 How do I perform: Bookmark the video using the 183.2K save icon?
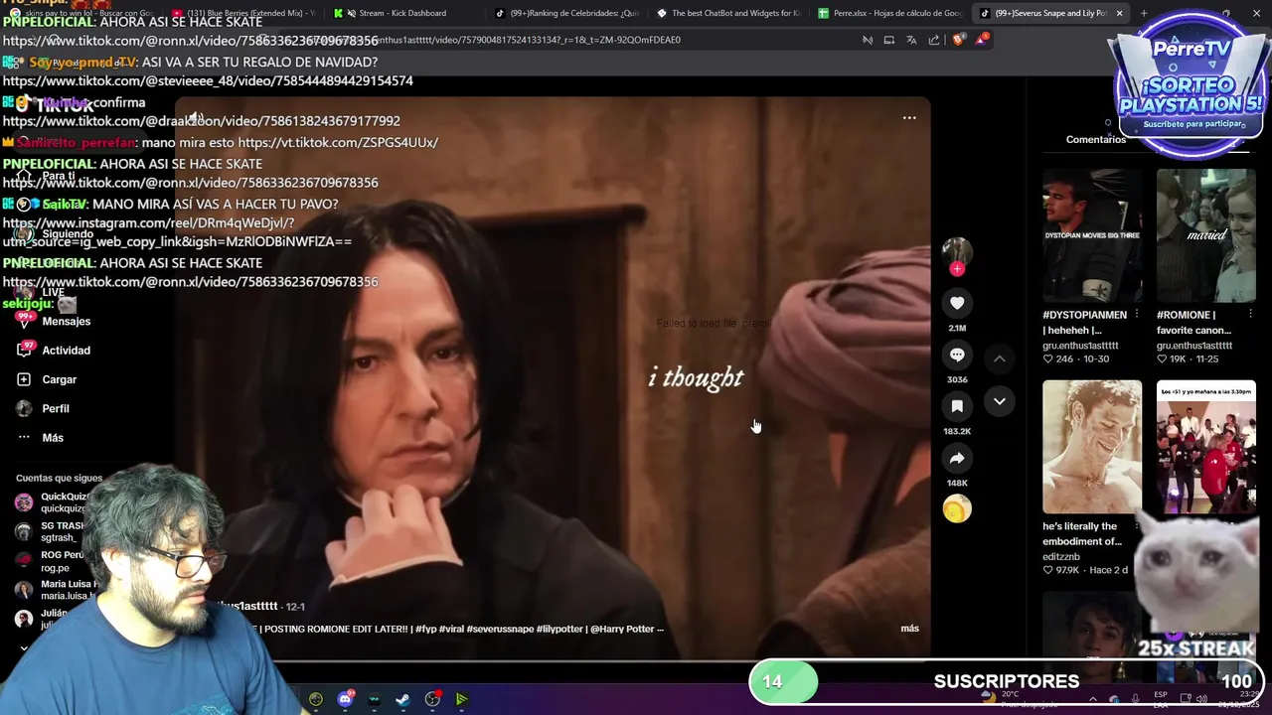click(957, 406)
